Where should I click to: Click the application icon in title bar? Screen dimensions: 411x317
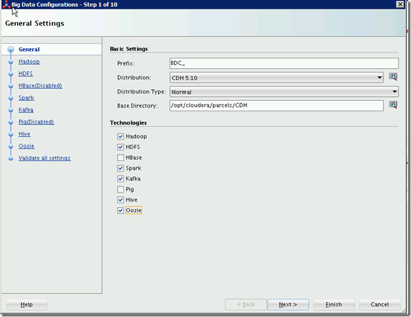[6, 5]
